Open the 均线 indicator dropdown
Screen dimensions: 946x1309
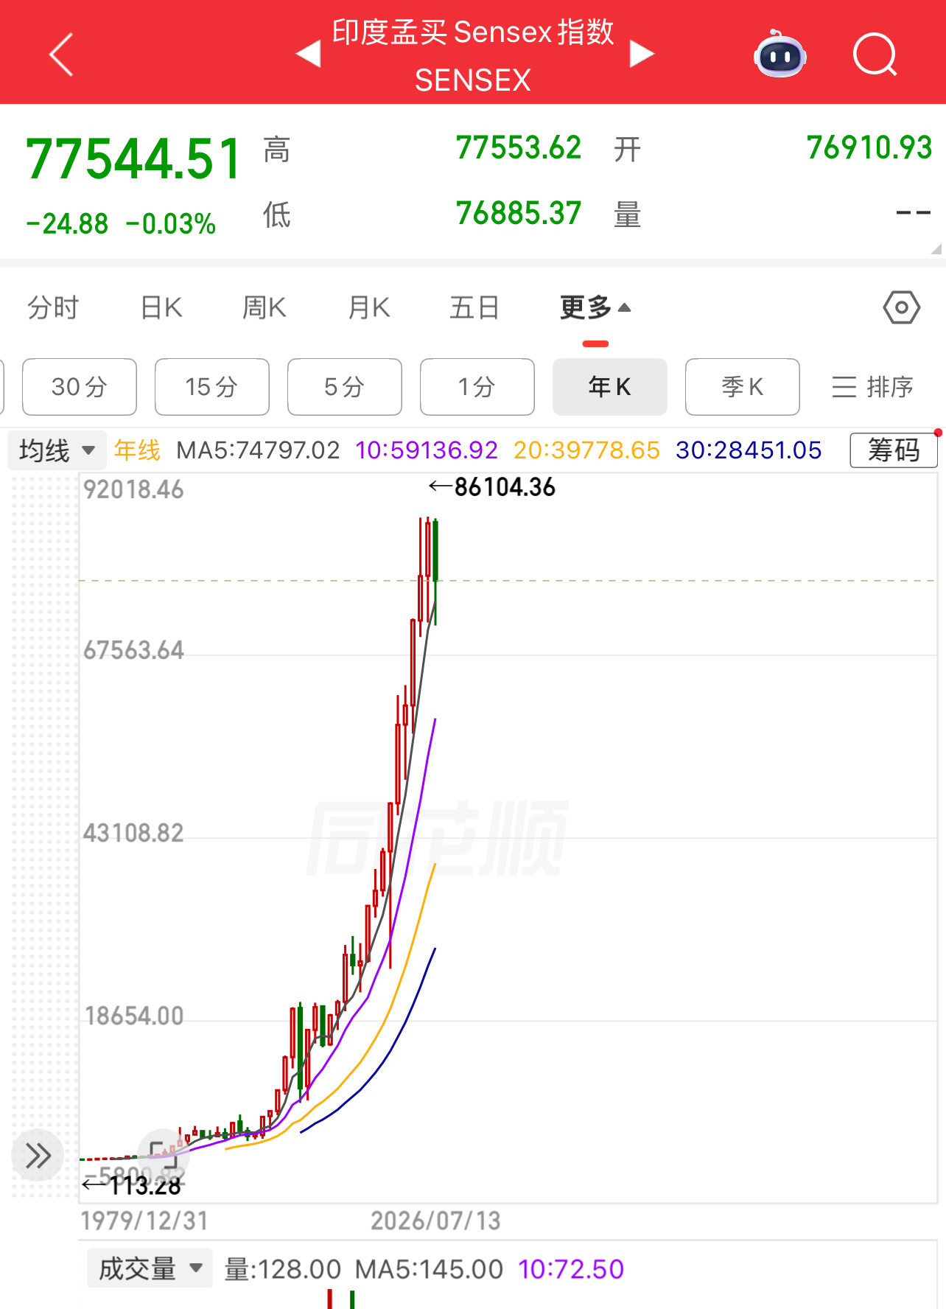coord(57,450)
